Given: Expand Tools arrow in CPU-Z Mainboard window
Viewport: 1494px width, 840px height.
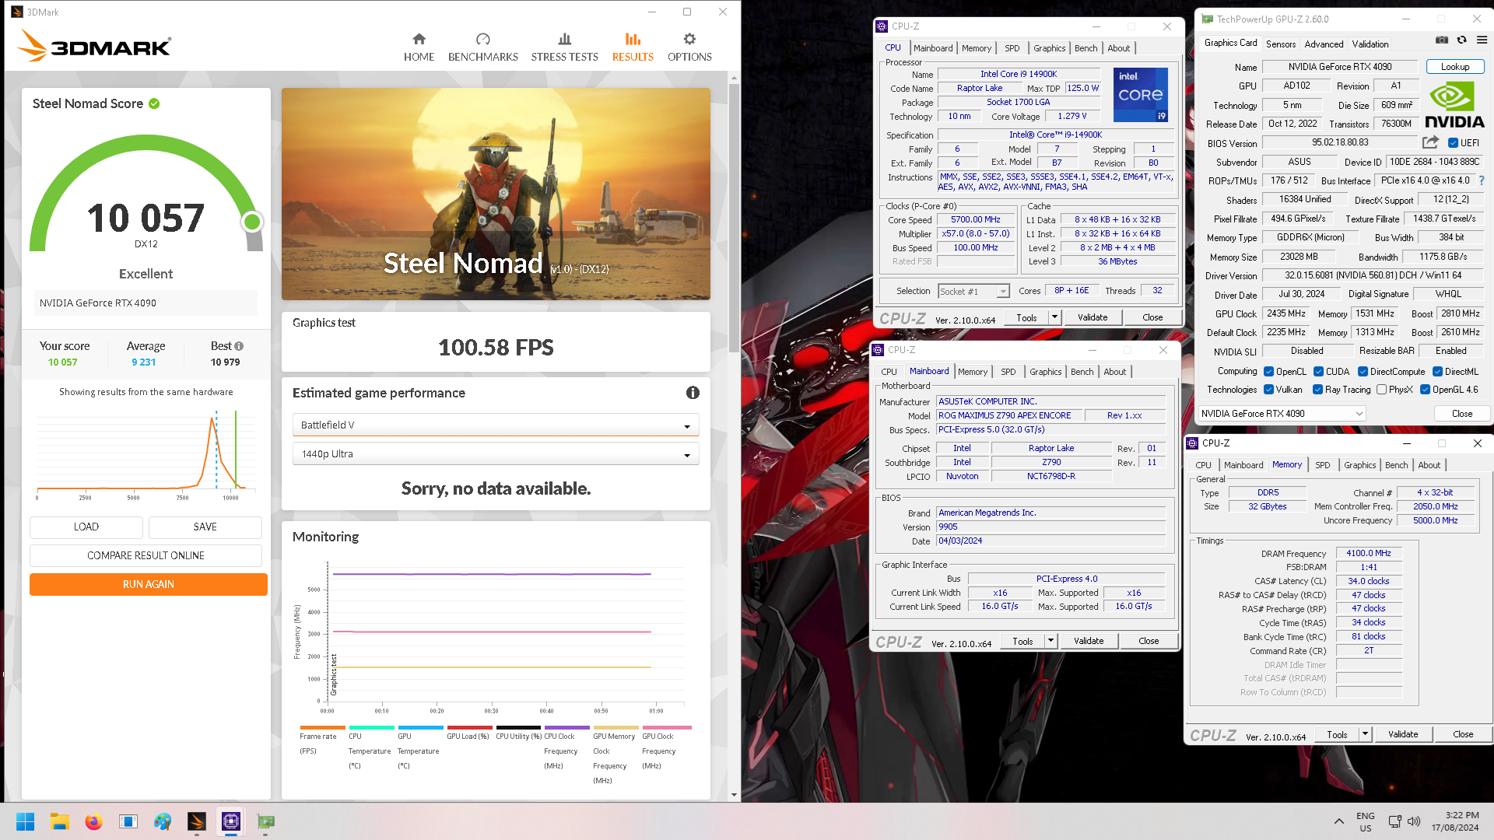Looking at the screenshot, I should click(x=1050, y=641).
